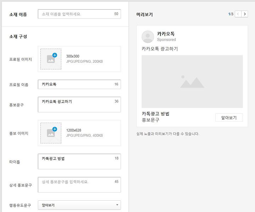Click the 타이틀 label
The width and height of the screenshot is (255, 212).
pos(15,162)
